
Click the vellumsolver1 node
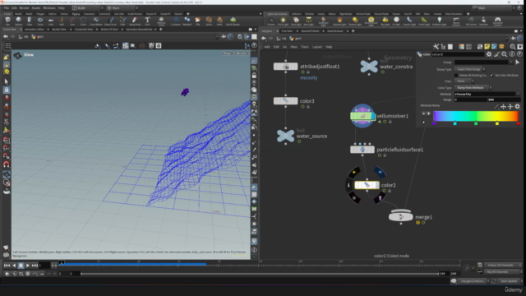tap(362, 116)
